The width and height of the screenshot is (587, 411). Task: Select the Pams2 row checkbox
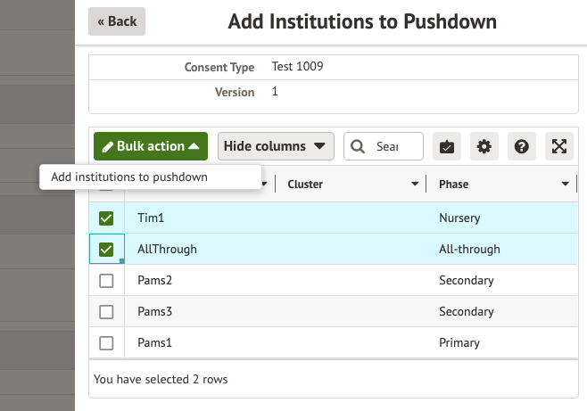[106, 281]
